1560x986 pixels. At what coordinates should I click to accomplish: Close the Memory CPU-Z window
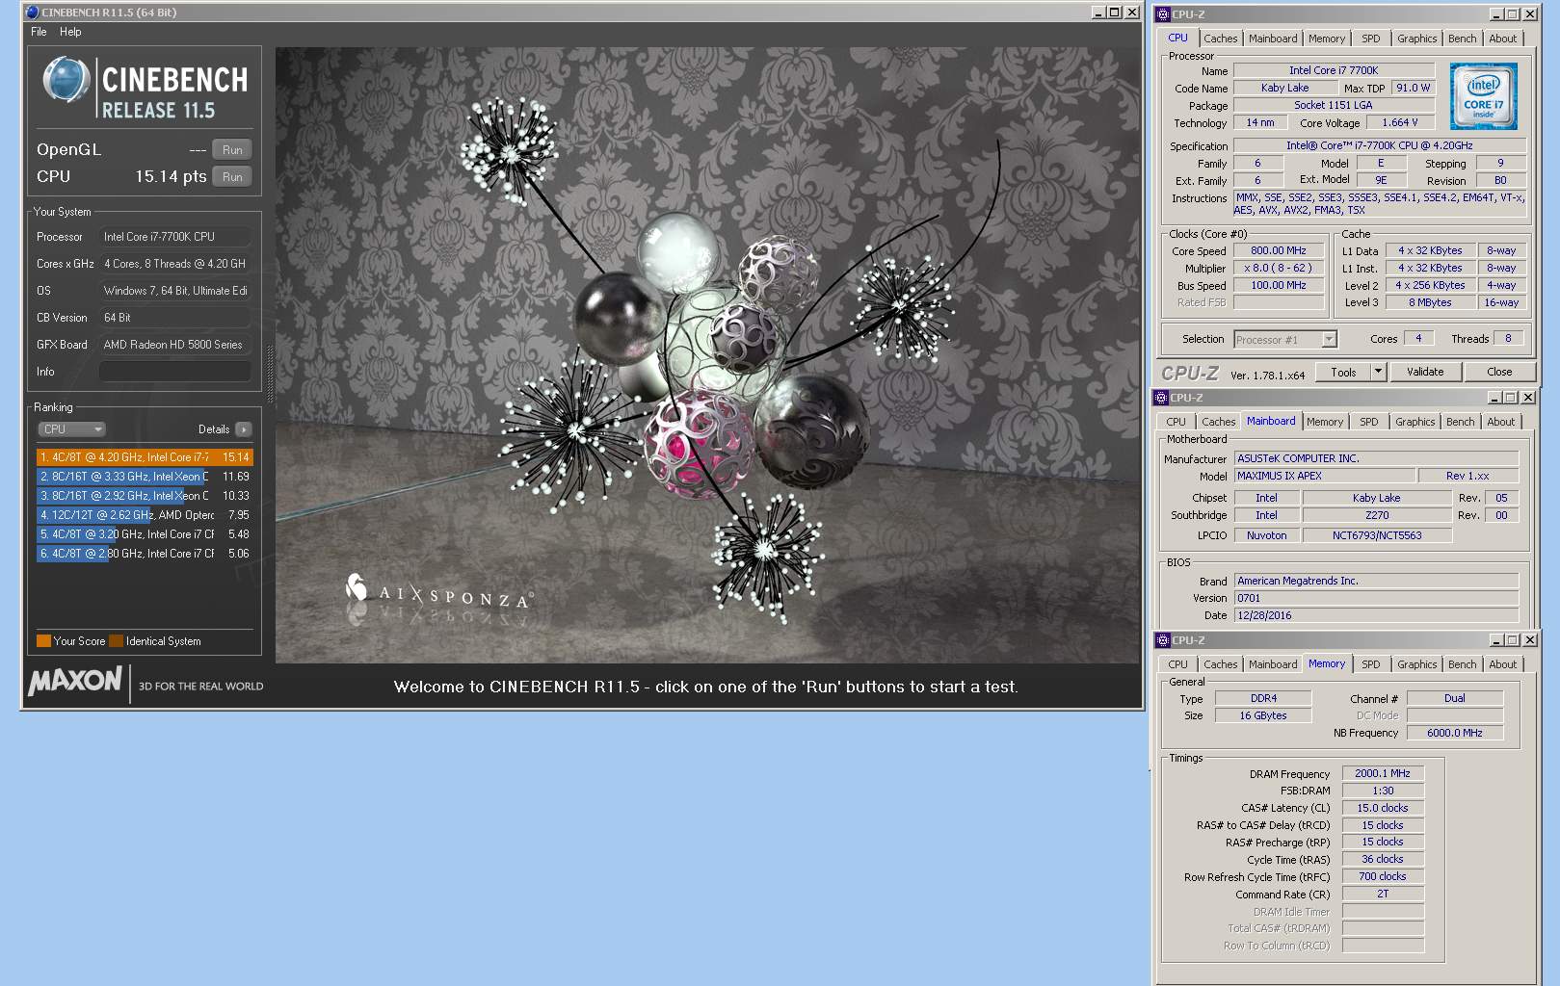[x=1530, y=640]
